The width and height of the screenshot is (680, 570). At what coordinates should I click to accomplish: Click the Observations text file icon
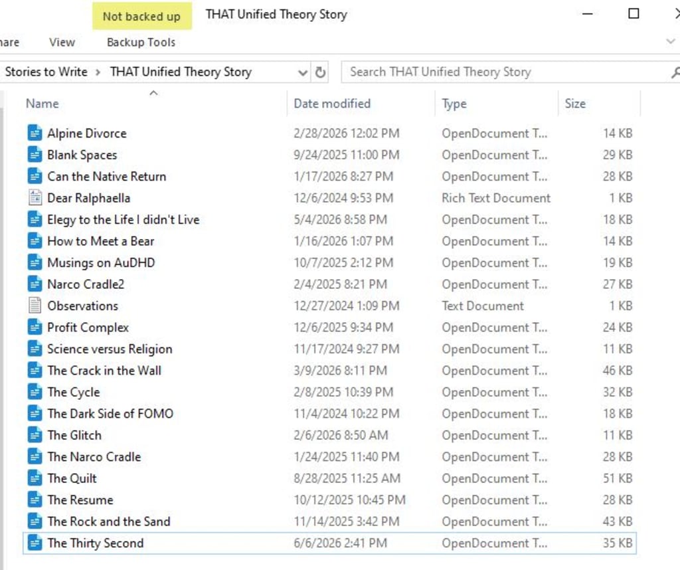[35, 306]
